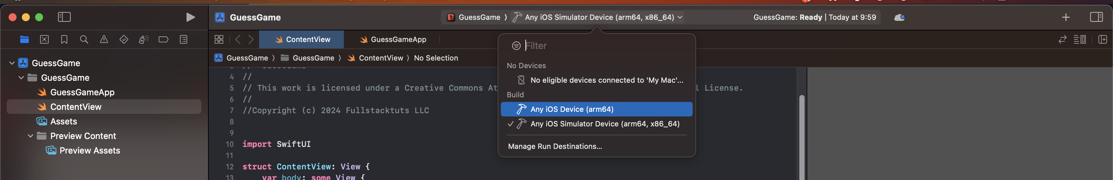Show the issue navigator
The image size is (1113, 180).
tap(104, 40)
